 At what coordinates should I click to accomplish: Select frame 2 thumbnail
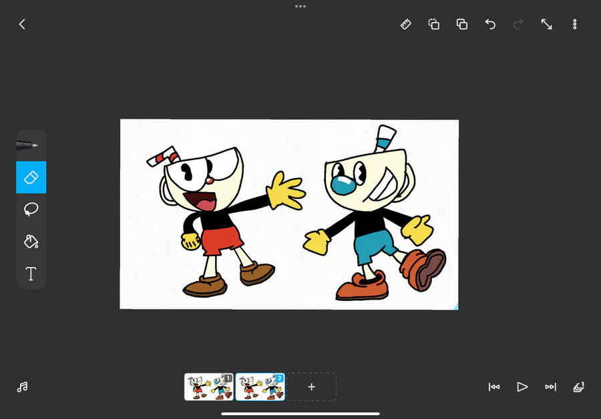tap(260, 387)
